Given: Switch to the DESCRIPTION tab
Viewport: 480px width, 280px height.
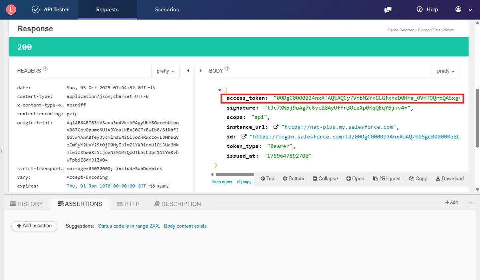Looking at the screenshot, I should pyautogui.click(x=178, y=204).
